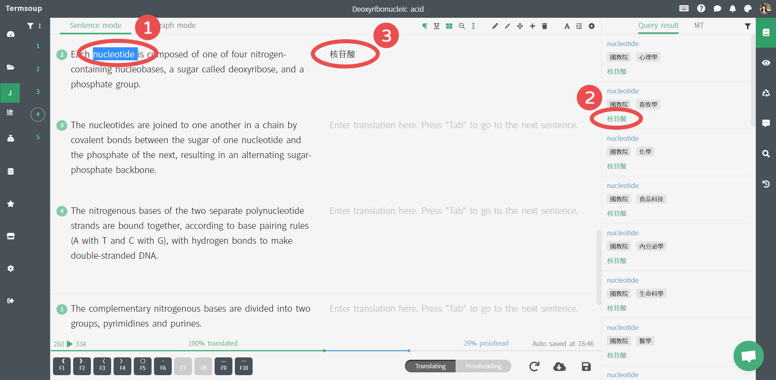Open the comments icon in right sidebar
The height and width of the screenshot is (380, 776).
coord(766,123)
